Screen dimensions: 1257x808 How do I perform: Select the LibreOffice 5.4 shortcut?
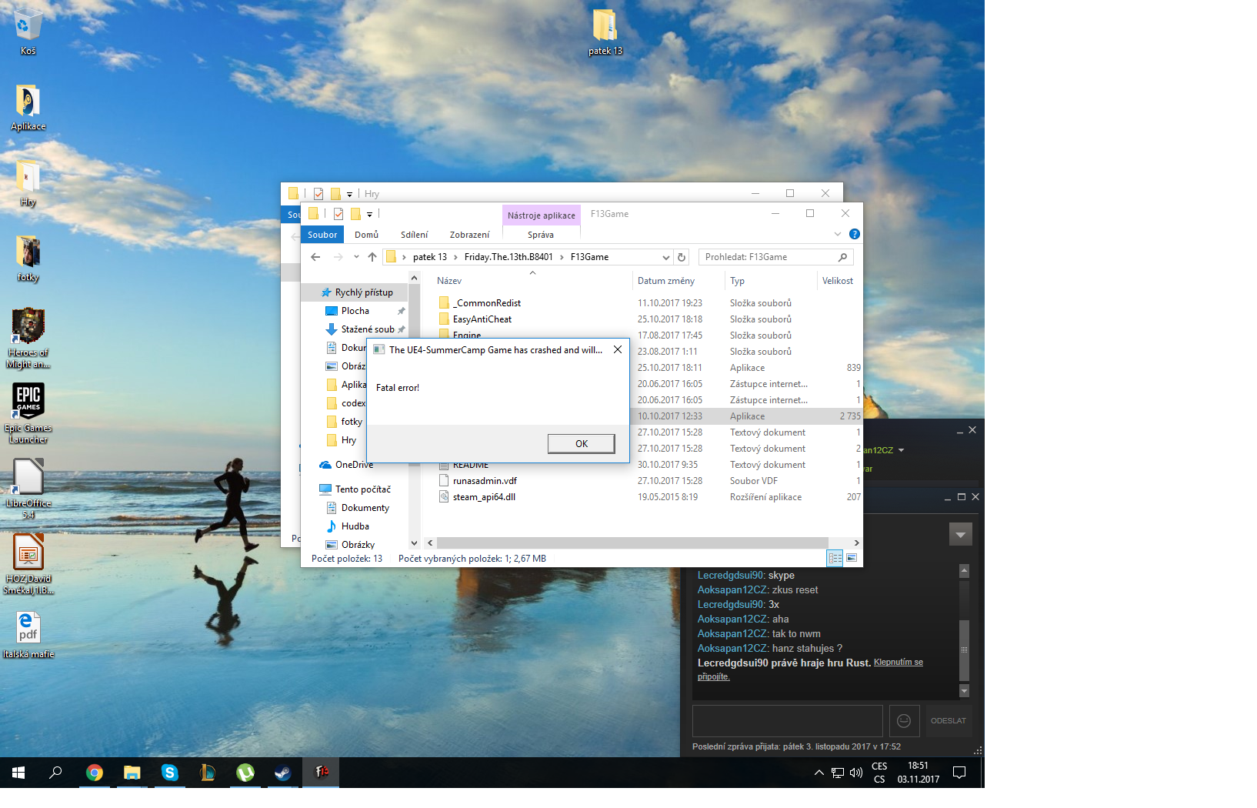pyautogui.click(x=28, y=489)
